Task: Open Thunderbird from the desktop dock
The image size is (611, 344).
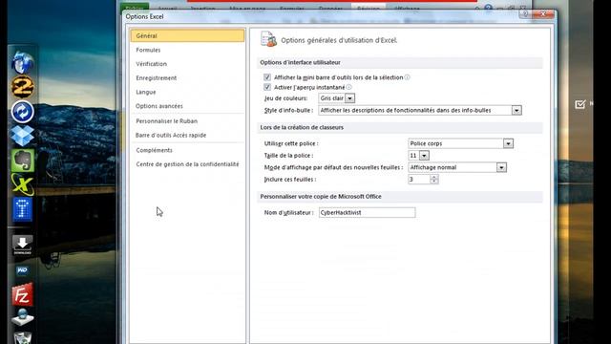Action: 22,62
